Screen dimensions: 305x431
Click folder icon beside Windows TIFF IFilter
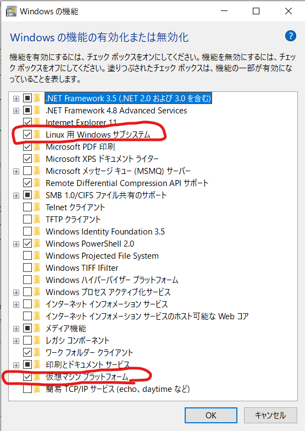37,268
